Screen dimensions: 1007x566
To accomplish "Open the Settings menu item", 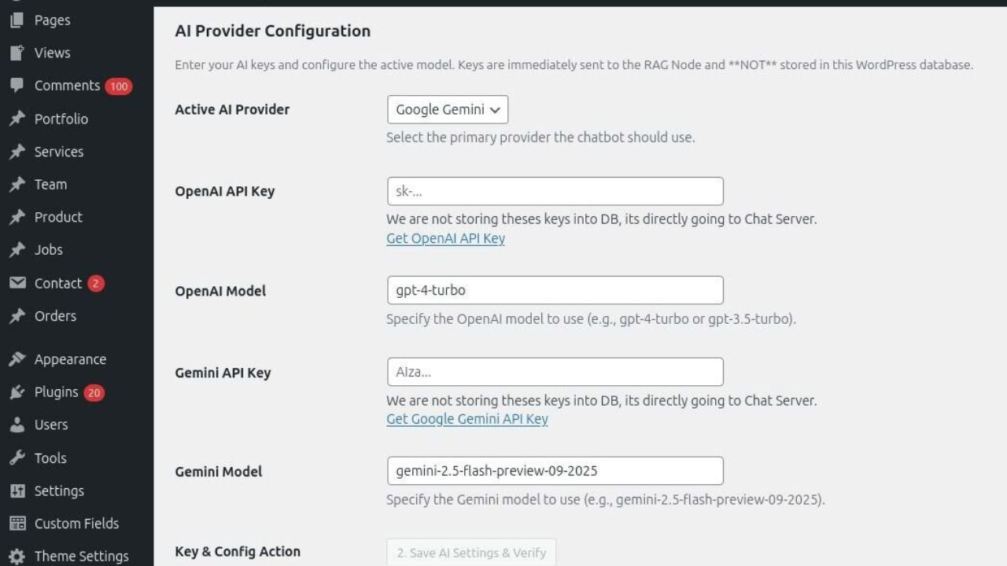I will (59, 491).
